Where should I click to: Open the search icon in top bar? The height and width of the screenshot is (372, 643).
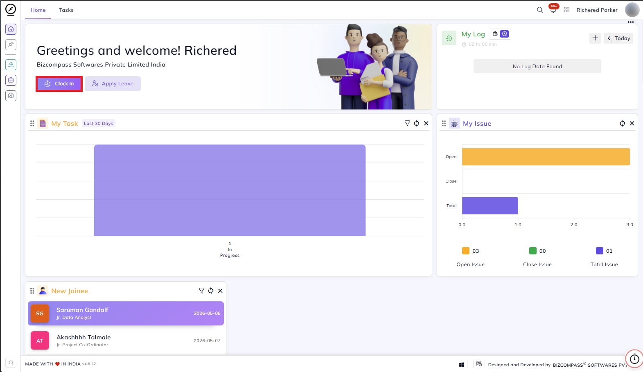point(540,10)
